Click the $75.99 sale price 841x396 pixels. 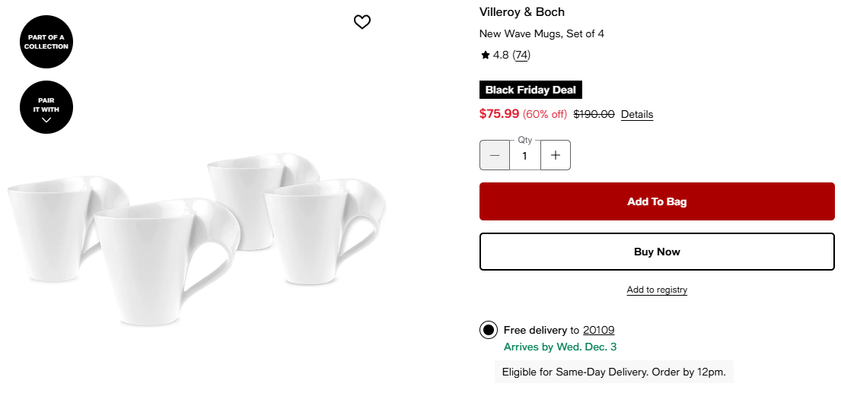click(499, 113)
